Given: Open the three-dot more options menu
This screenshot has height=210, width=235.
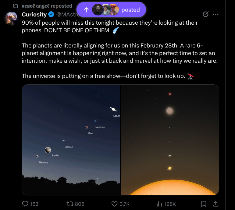Looking at the screenshot, I should tap(216, 14).
